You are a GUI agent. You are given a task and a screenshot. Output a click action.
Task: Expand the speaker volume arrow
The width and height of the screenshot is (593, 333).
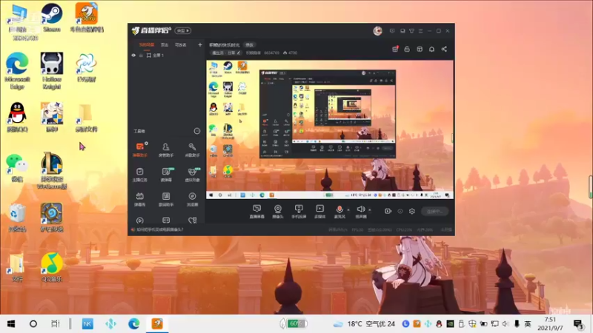[369, 210]
